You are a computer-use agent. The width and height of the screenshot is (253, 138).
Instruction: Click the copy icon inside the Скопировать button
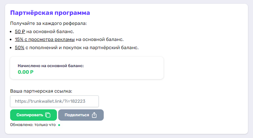pos(48,115)
